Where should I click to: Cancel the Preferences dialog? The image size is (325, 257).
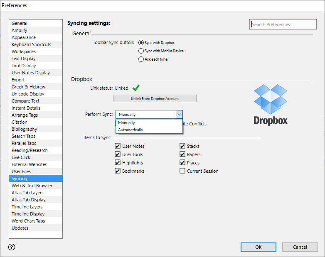pos(300,247)
